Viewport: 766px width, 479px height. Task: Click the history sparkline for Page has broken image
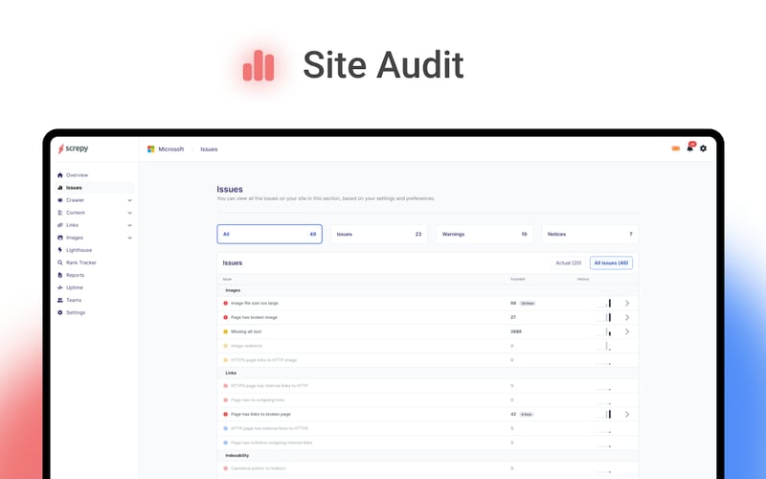tap(603, 317)
